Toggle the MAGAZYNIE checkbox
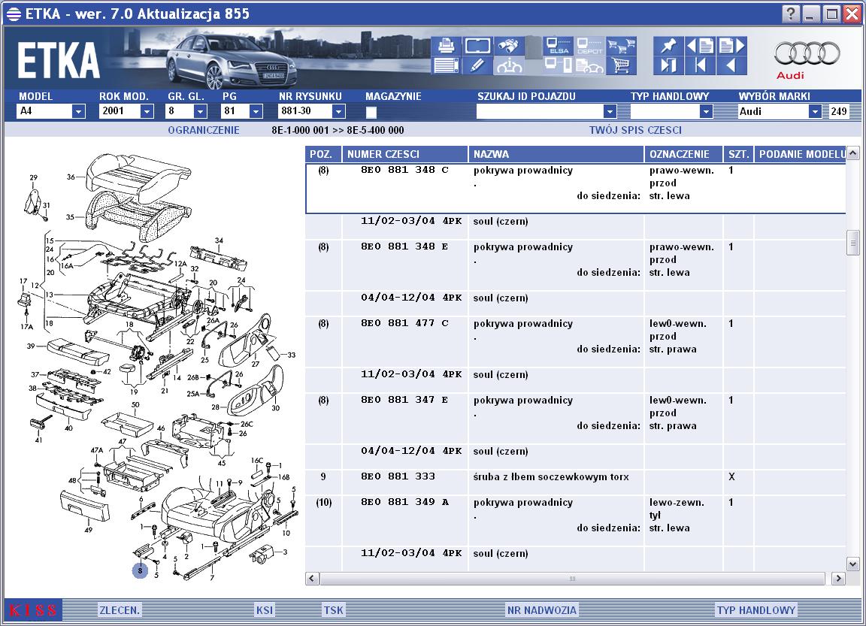866x626 pixels. pos(371,112)
